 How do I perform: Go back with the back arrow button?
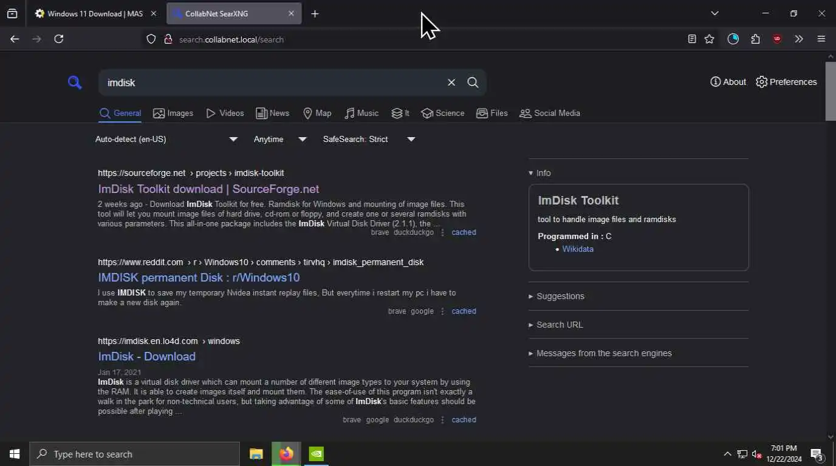tap(15, 39)
